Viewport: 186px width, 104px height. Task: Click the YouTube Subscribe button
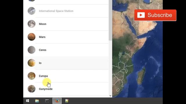155,15
